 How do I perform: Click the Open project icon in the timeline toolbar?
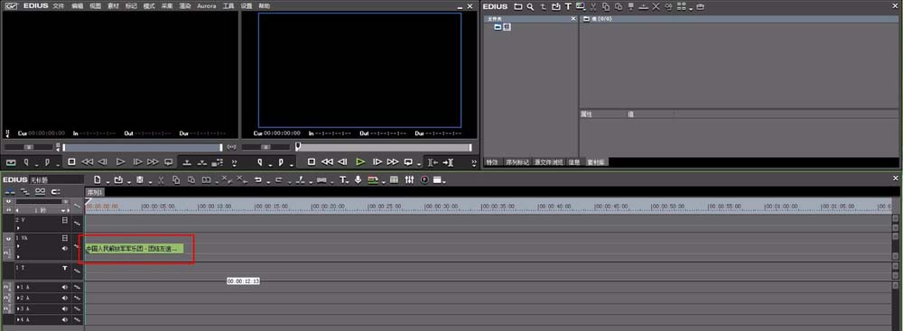tap(118, 179)
